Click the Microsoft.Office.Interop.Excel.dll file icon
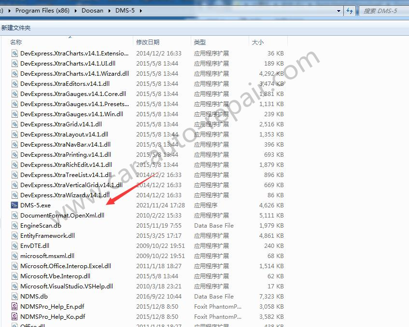 click(14, 266)
